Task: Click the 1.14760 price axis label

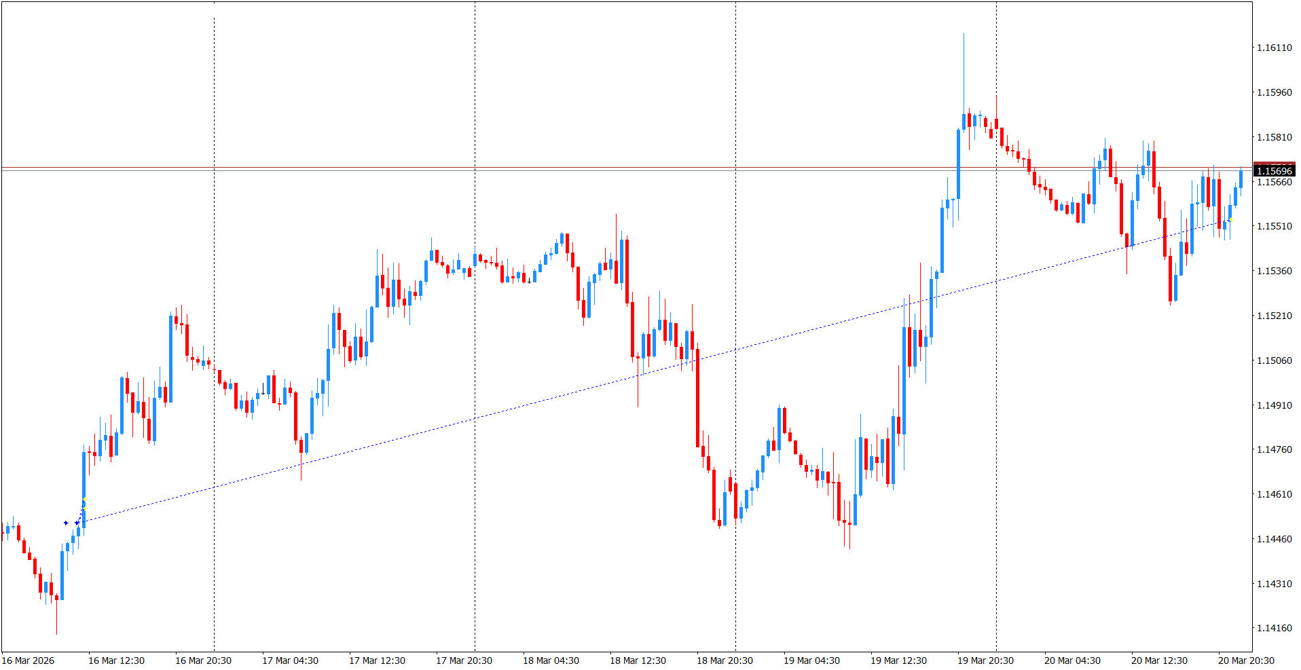Action: (1275, 449)
